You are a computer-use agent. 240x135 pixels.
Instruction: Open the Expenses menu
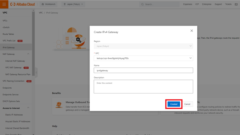click(x=187, y=4)
